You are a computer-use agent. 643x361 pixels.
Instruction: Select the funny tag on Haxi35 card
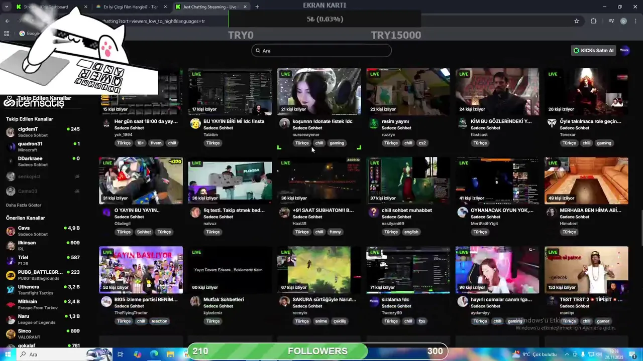click(336, 232)
